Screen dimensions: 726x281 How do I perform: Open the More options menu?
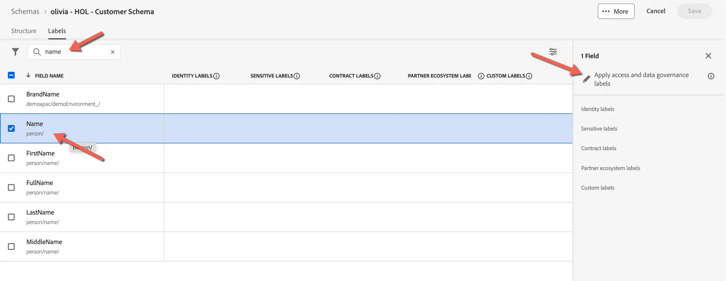pos(616,11)
